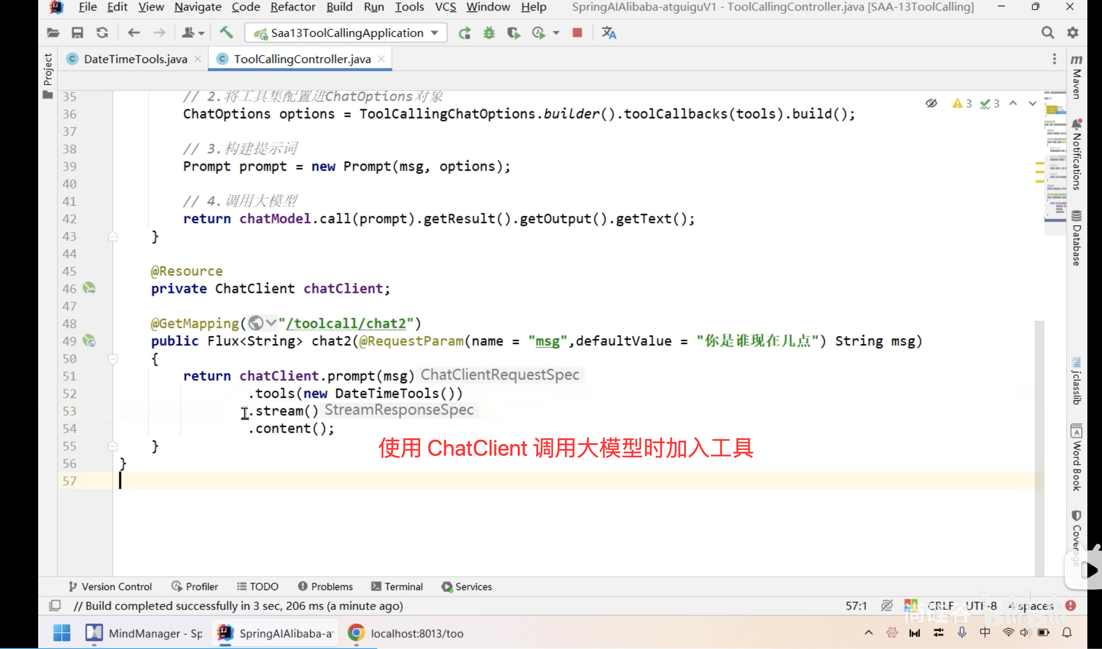Toggle tool windows quick access square icon
Screen dimensions: 1102x649
pyautogui.click(x=55, y=606)
